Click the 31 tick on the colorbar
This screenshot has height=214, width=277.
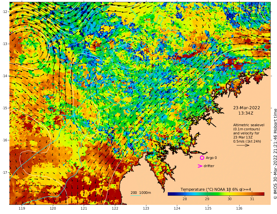point(252,199)
